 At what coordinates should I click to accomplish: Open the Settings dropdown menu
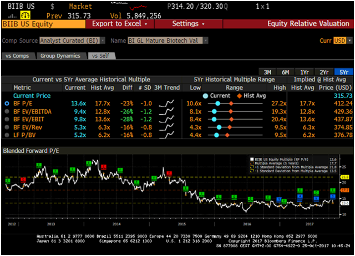point(189,24)
